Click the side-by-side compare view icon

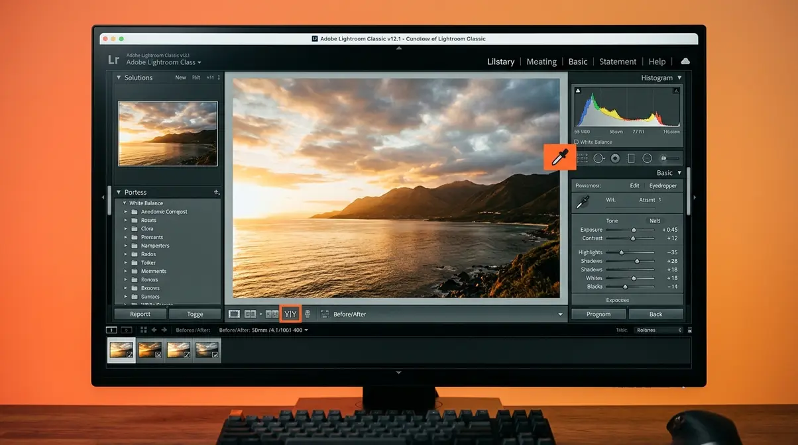click(x=251, y=314)
